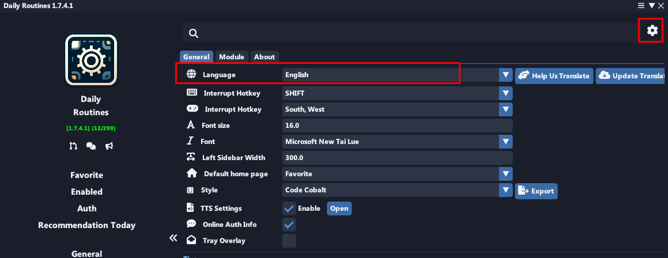Click the Help Us Translate button
668x258 pixels.
[554, 76]
